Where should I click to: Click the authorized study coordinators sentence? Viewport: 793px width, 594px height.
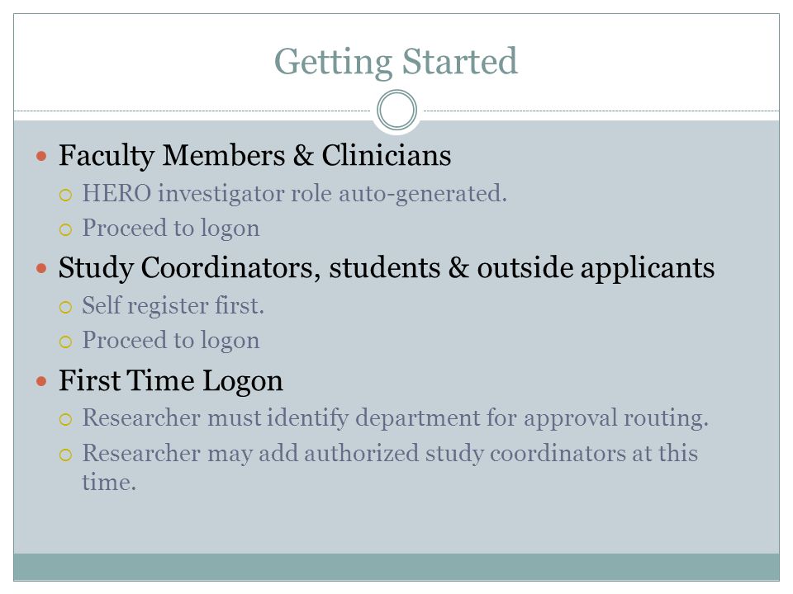pos(390,467)
